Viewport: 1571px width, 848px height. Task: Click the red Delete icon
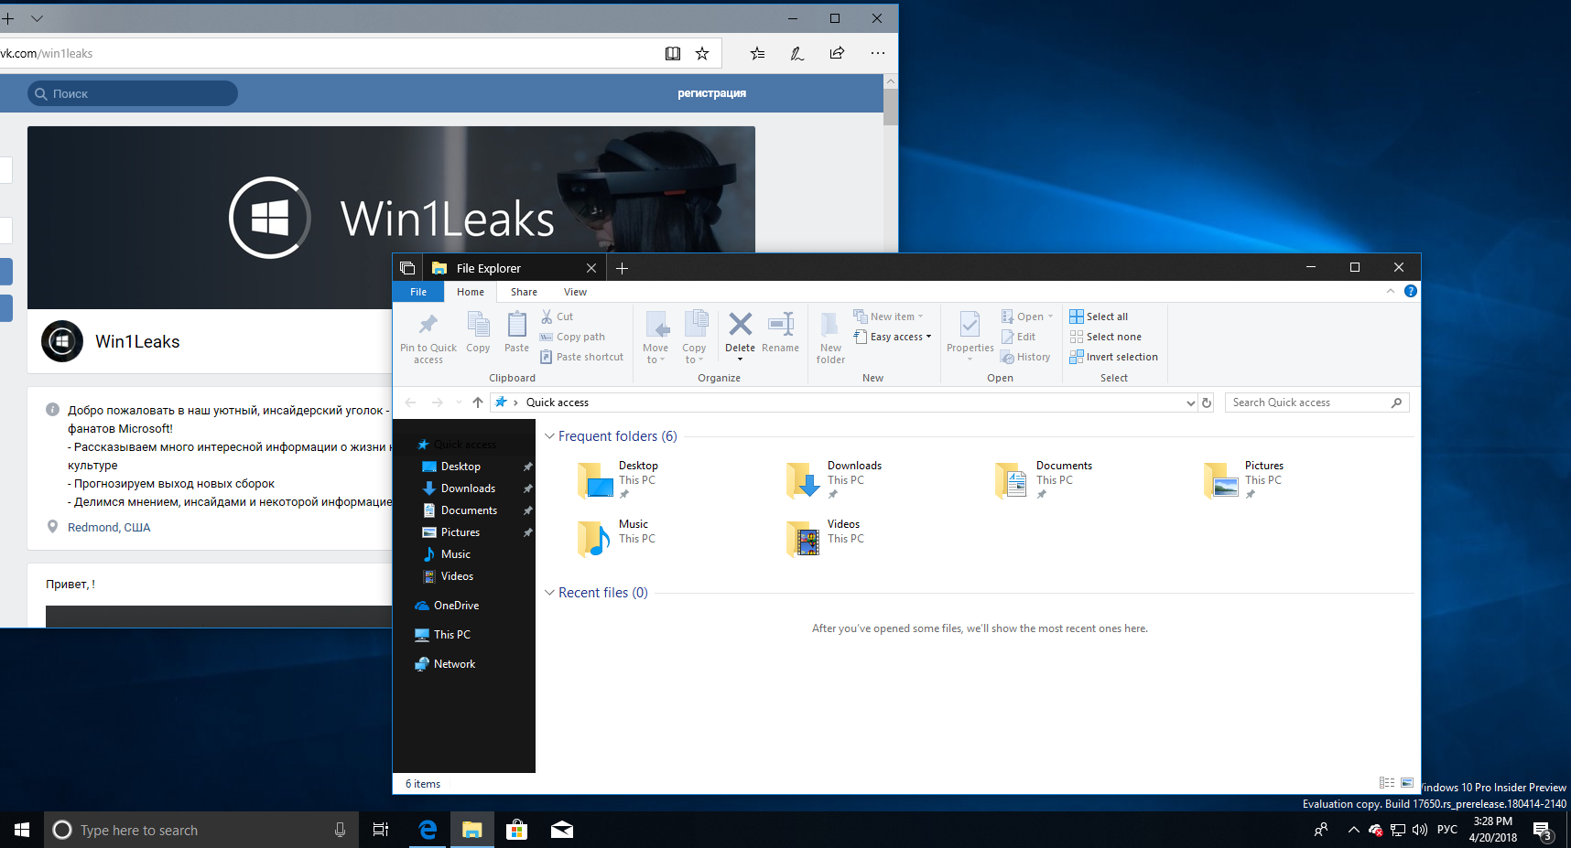point(740,324)
